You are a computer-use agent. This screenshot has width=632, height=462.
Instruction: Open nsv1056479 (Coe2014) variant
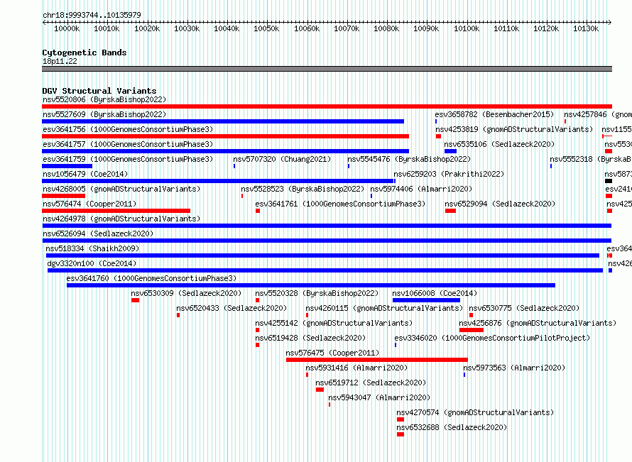85,174
